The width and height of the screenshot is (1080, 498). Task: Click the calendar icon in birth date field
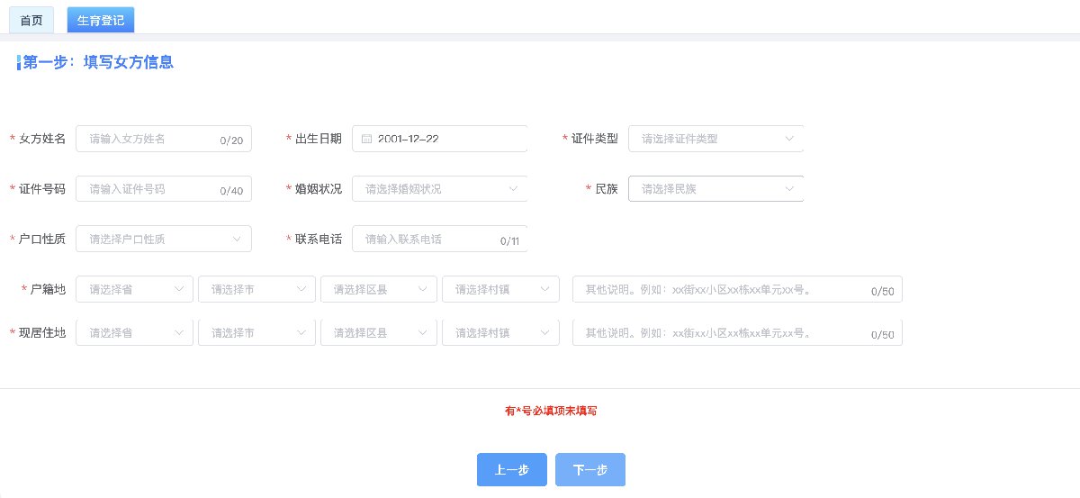pos(366,139)
